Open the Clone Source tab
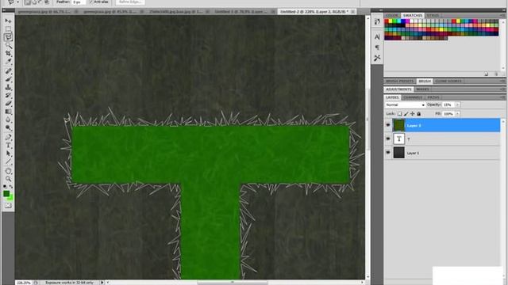The width and height of the screenshot is (508, 285). [x=448, y=81]
